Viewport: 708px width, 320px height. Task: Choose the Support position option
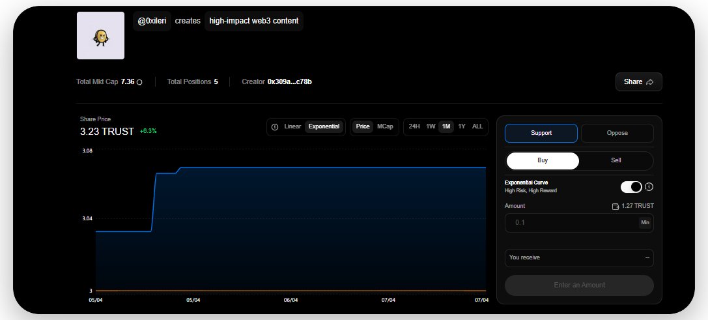tap(541, 134)
